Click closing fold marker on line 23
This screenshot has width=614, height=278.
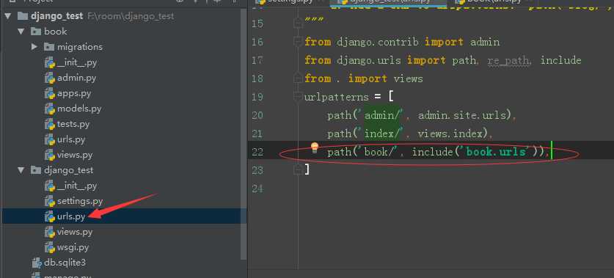[299, 169]
